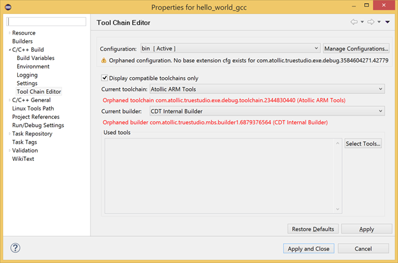Open the Current builder dropdown

(267, 111)
